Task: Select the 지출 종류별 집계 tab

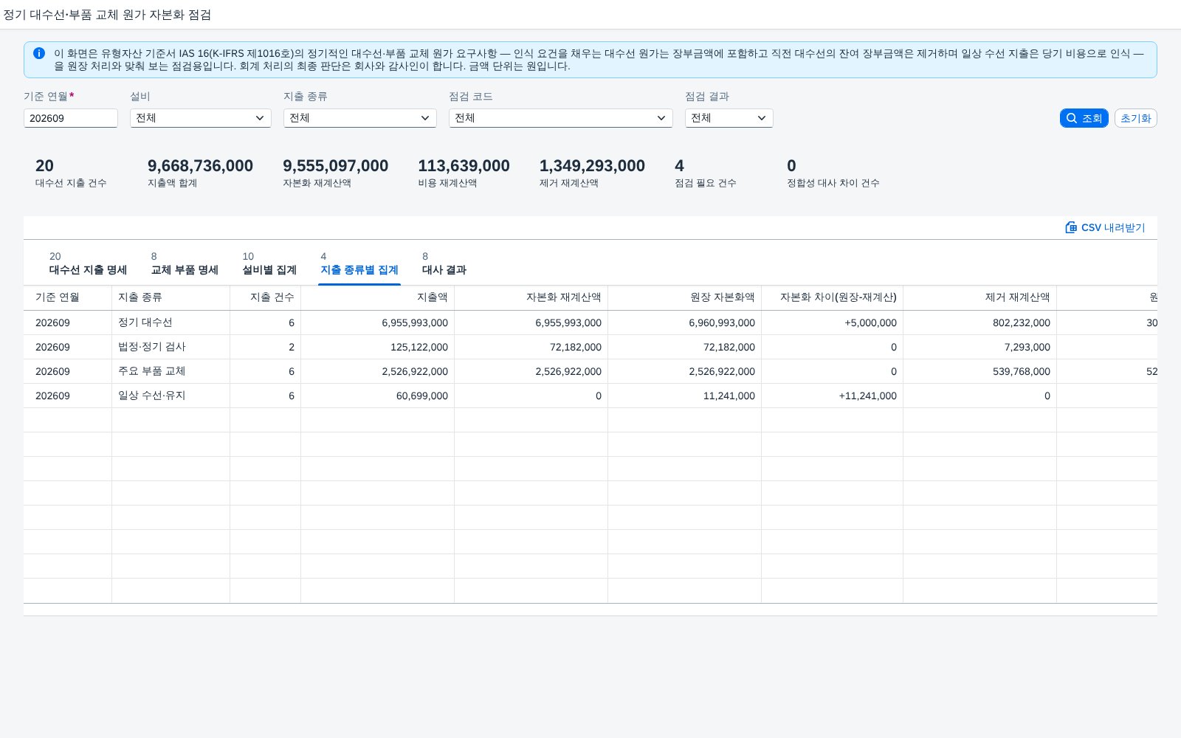Action: 359,263
